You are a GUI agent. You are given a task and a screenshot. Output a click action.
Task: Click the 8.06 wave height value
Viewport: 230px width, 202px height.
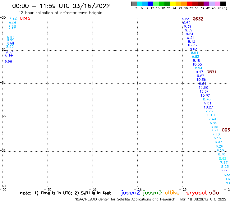click(x=12, y=23)
